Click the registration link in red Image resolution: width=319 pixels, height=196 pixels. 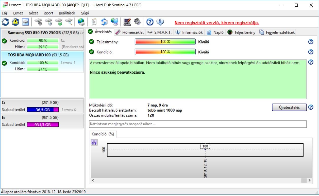click(x=217, y=23)
